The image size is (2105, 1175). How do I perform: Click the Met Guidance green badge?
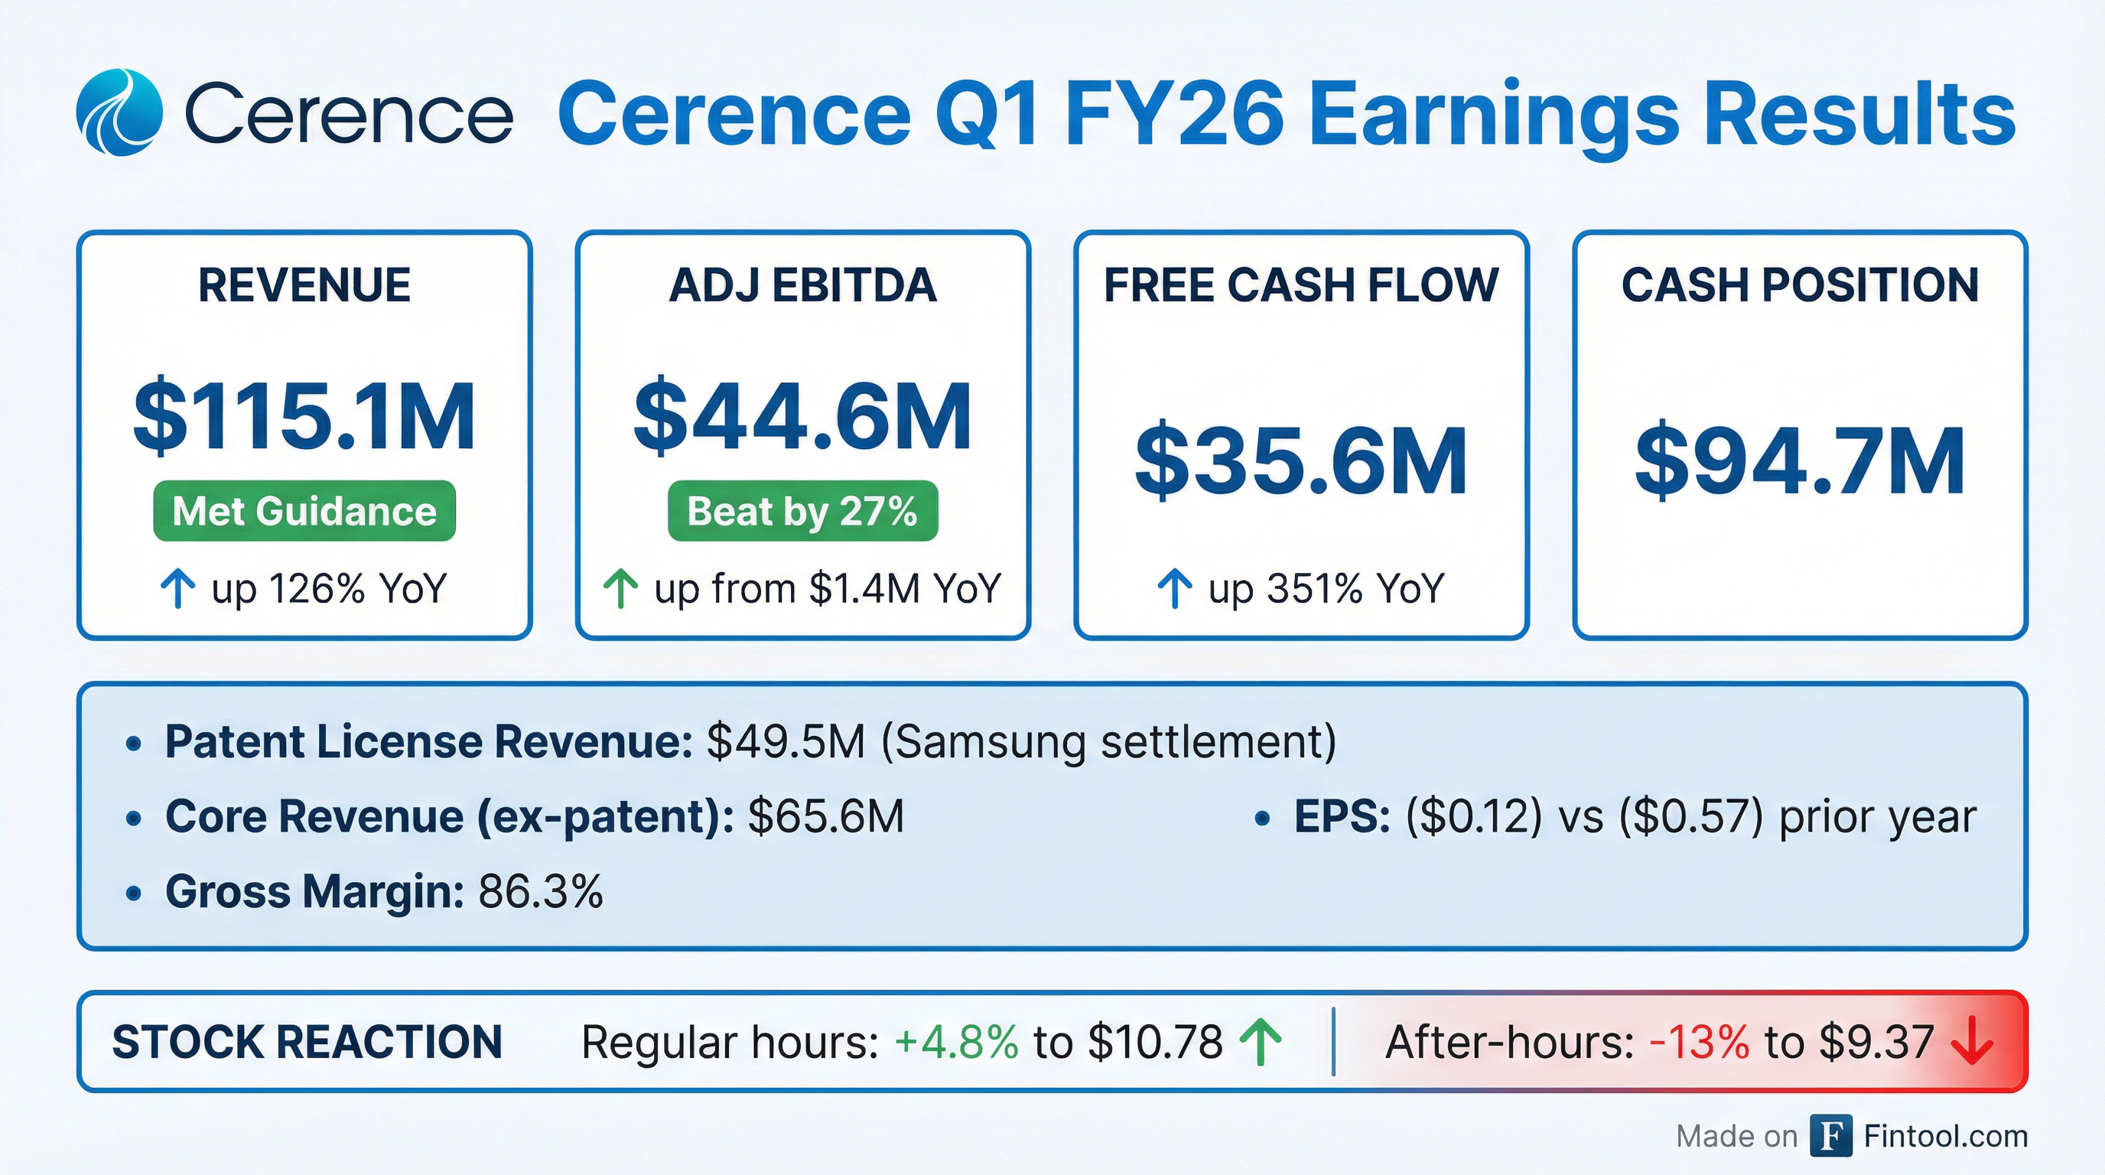(304, 511)
